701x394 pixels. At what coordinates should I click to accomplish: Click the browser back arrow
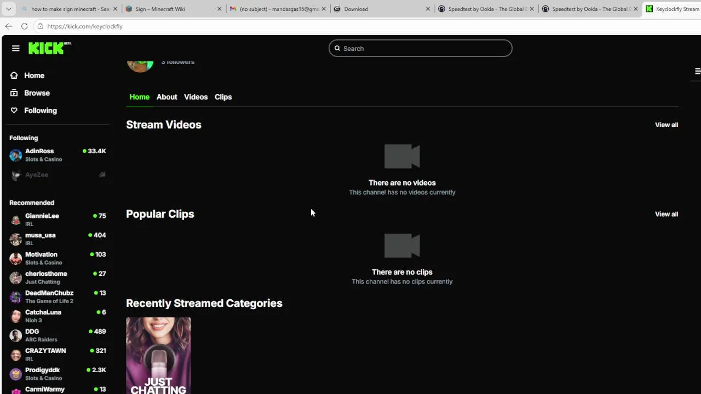[9, 26]
